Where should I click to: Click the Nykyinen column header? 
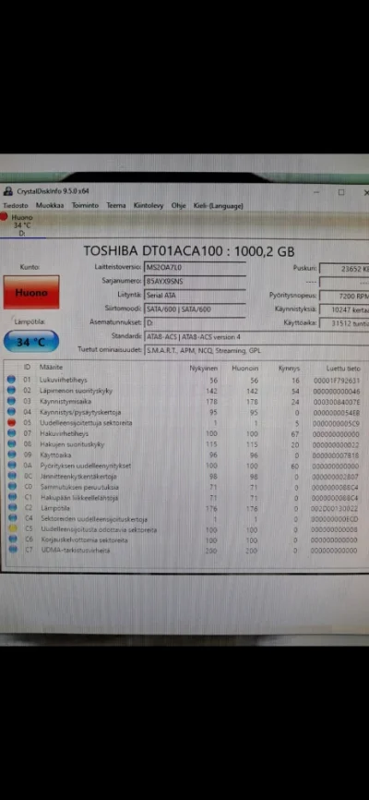[x=204, y=369]
